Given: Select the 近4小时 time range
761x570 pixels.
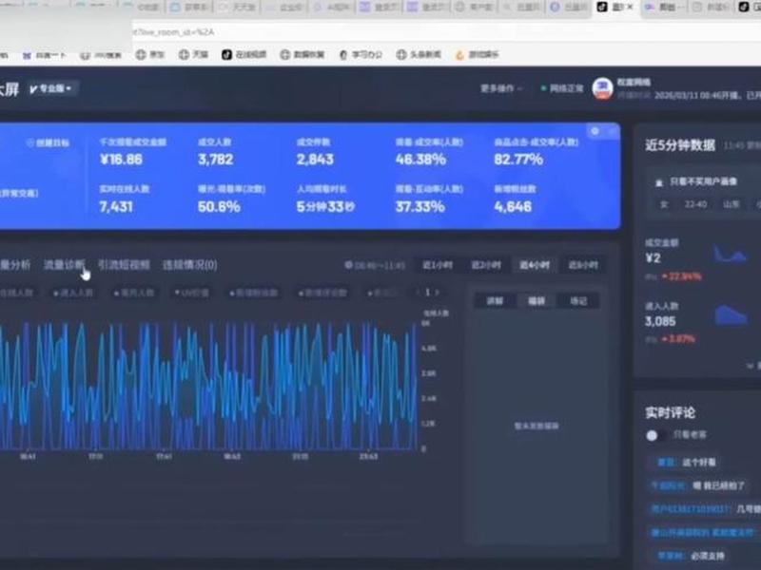Looking at the screenshot, I should pyautogui.click(x=535, y=265).
